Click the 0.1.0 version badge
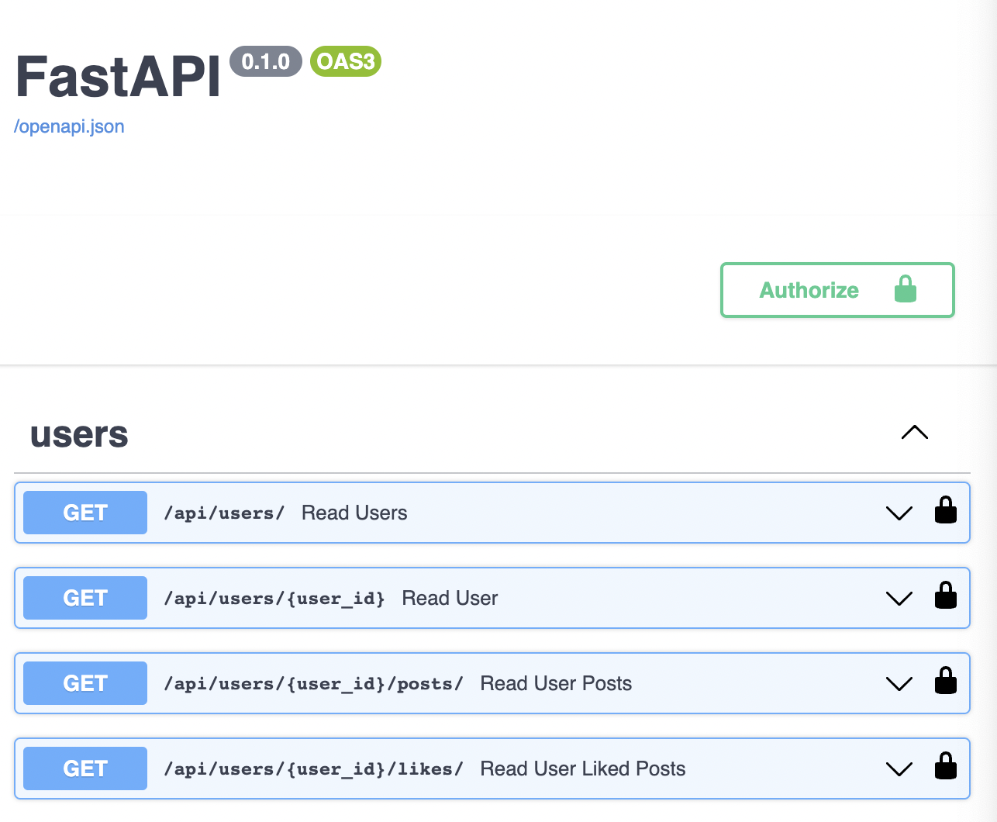Viewport: 997px width, 822px height. coord(266,61)
